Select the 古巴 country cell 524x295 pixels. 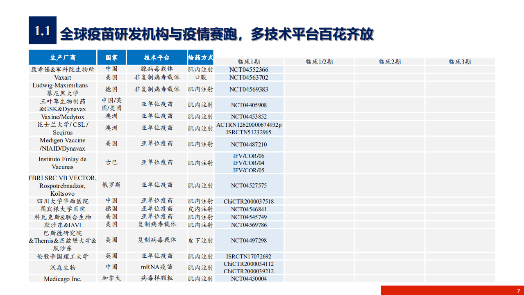pyautogui.click(x=111, y=163)
